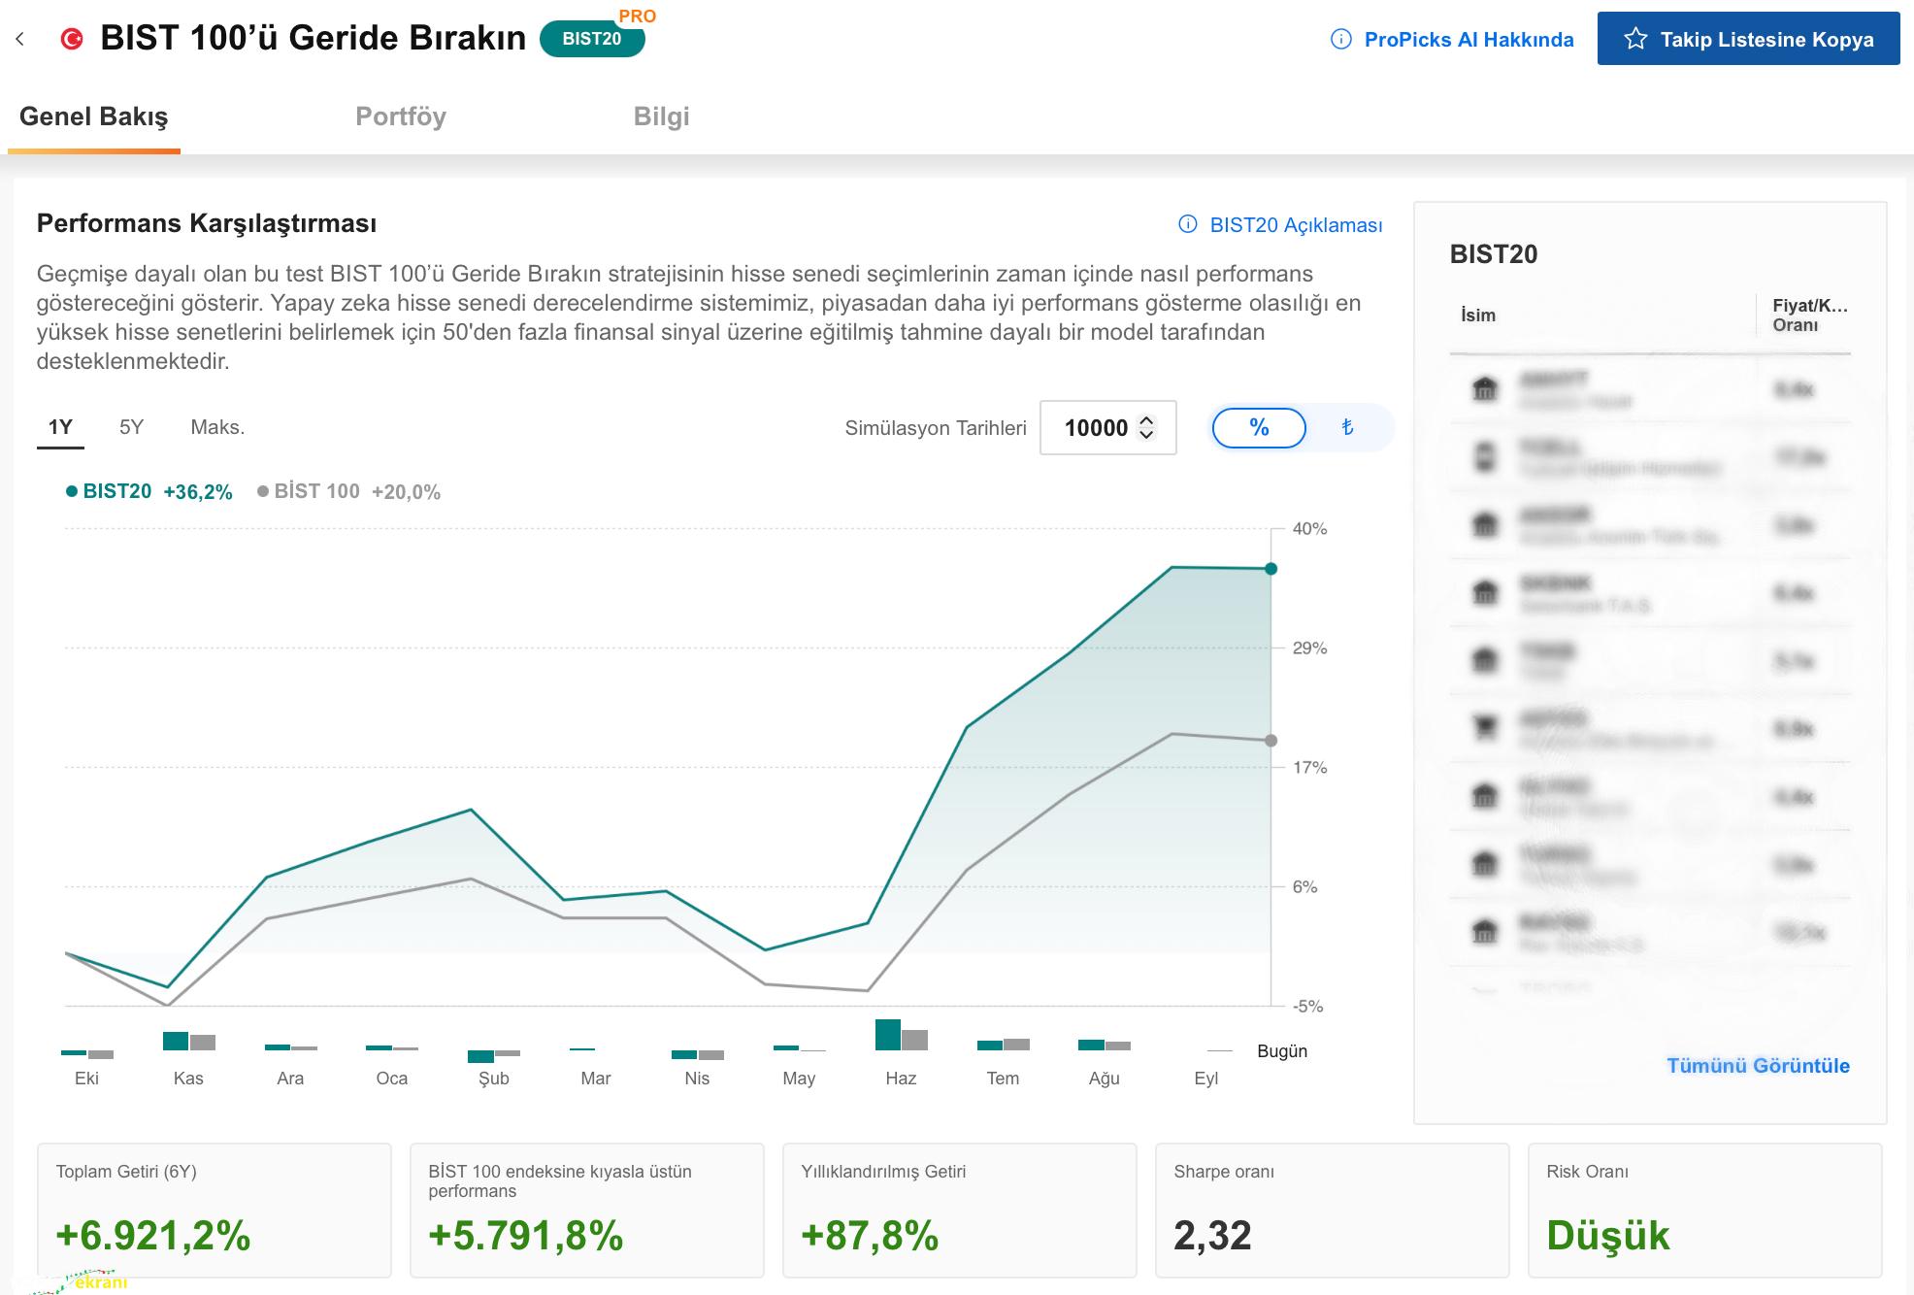
Task: Toggle BİST 100 series in legend
Action: 316,491
